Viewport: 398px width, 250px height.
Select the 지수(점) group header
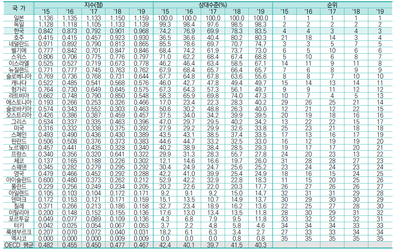94,5
